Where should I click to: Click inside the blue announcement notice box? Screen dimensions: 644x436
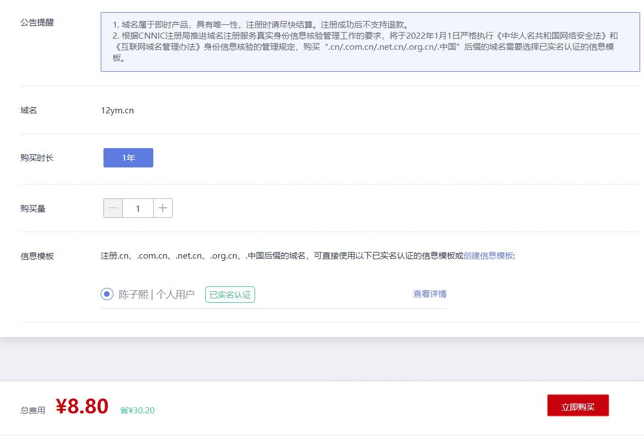point(370,42)
